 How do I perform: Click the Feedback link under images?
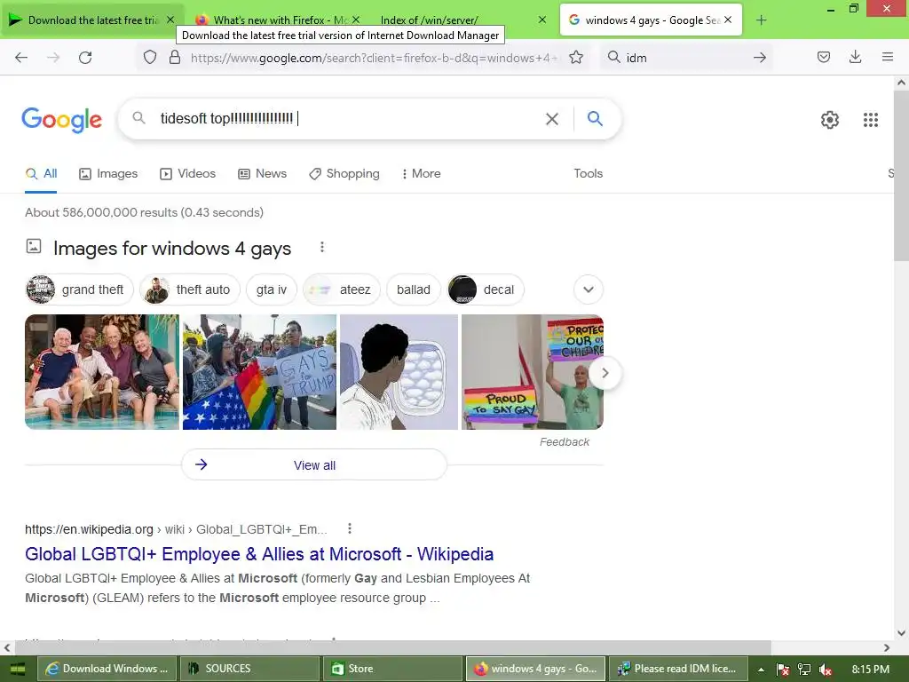[564, 442]
